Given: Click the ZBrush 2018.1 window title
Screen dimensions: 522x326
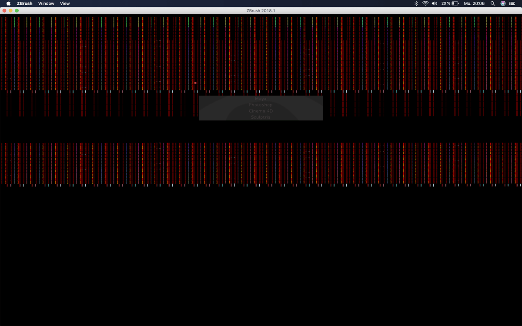Looking at the screenshot, I should point(261,10).
